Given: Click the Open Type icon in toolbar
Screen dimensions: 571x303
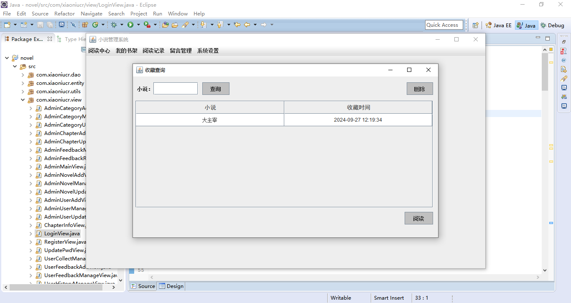Looking at the screenshot, I should pyautogui.click(x=165, y=25).
